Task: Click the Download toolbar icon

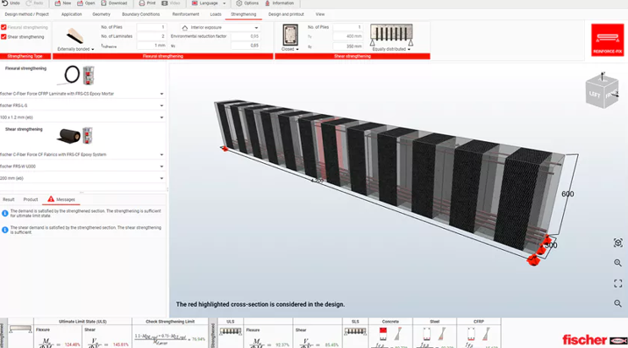Action: click(x=103, y=3)
